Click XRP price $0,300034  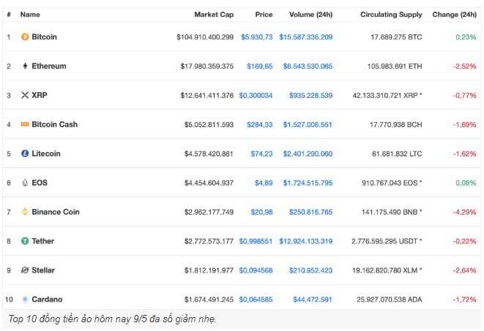click(x=256, y=96)
